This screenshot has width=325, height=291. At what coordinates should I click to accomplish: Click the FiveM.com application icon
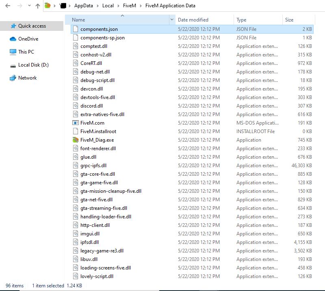point(76,123)
